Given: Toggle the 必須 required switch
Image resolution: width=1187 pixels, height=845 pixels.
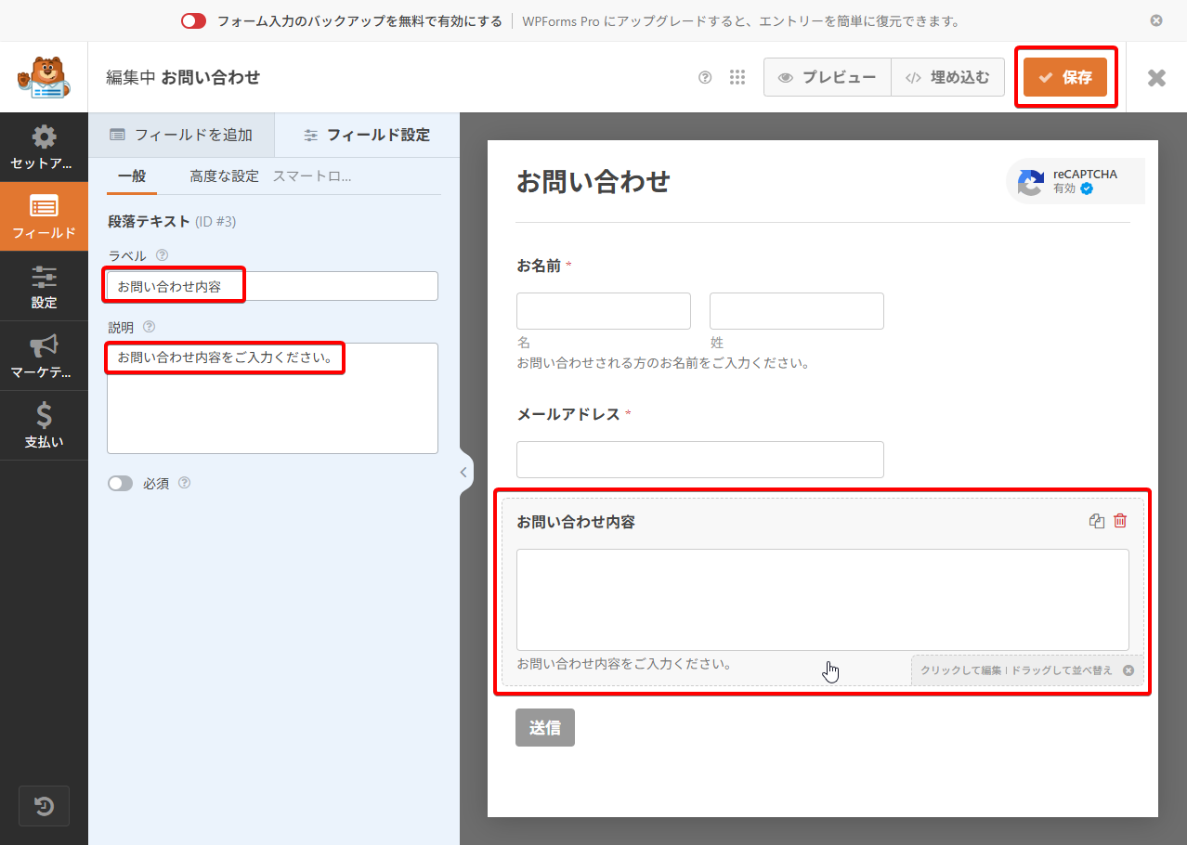Looking at the screenshot, I should coord(121,484).
